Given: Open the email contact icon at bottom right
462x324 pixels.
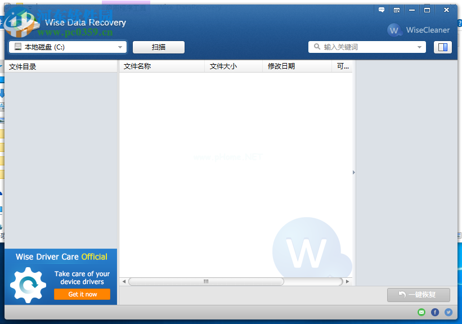Looking at the screenshot, I should (x=420, y=312).
